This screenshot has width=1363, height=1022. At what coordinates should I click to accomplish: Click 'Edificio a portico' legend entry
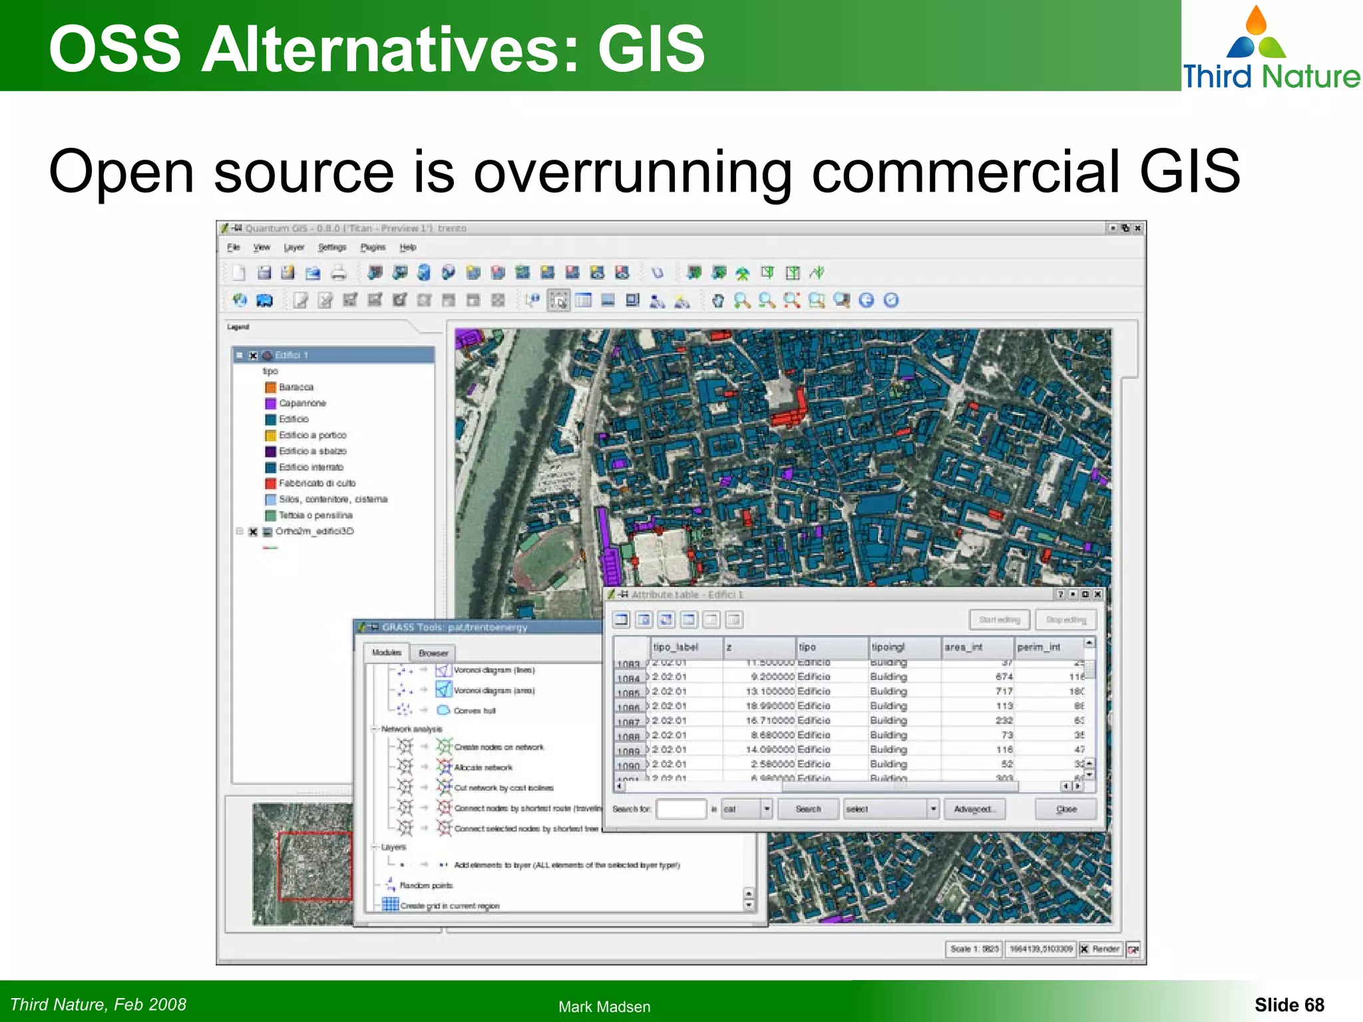(312, 435)
